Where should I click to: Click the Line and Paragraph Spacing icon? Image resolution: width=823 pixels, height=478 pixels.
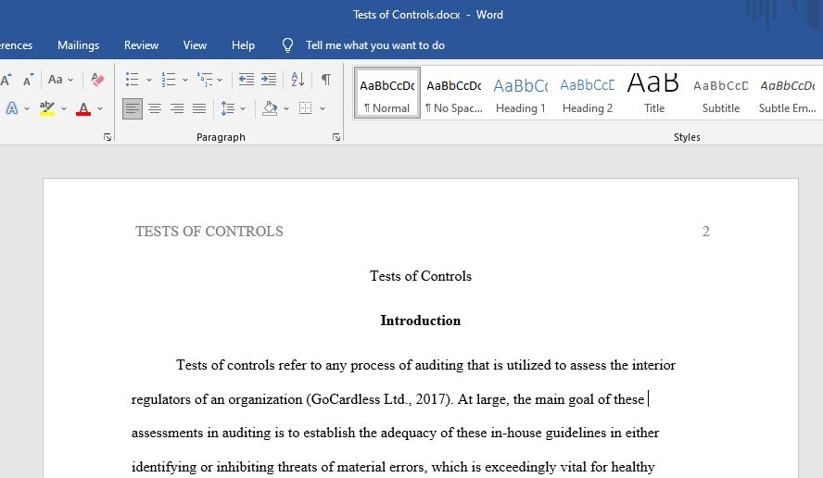227,108
